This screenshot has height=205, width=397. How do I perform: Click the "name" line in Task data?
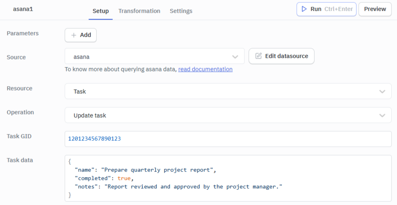pos(146,170)
